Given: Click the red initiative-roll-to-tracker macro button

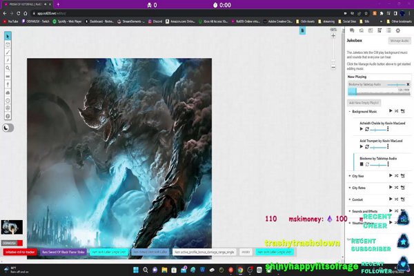Looking at the screenshot, I should point(20,252).
